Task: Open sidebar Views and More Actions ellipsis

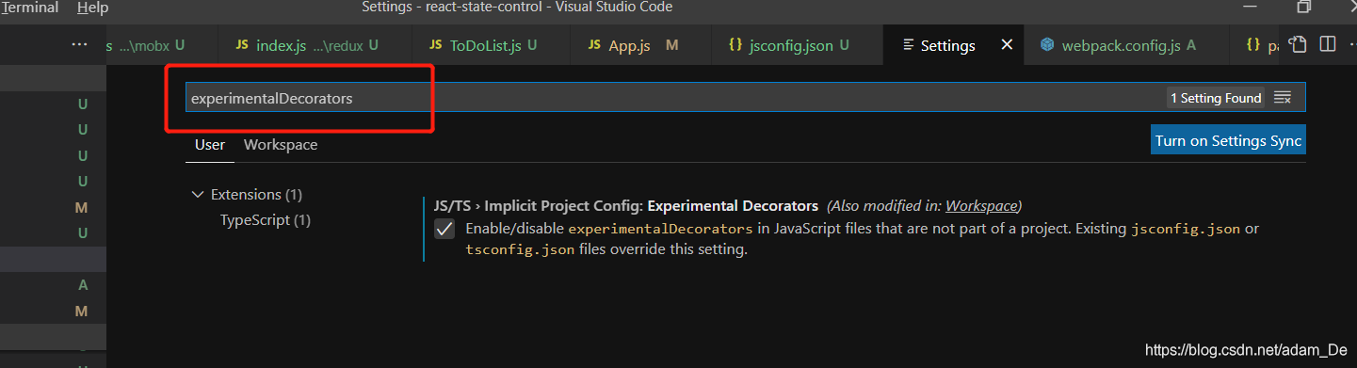Action: click(x=79, y=44)
